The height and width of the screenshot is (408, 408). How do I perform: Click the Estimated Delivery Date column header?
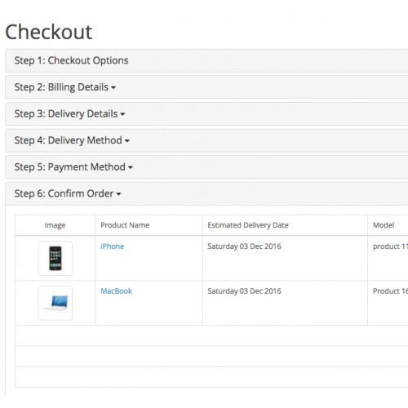coord(248,225)
